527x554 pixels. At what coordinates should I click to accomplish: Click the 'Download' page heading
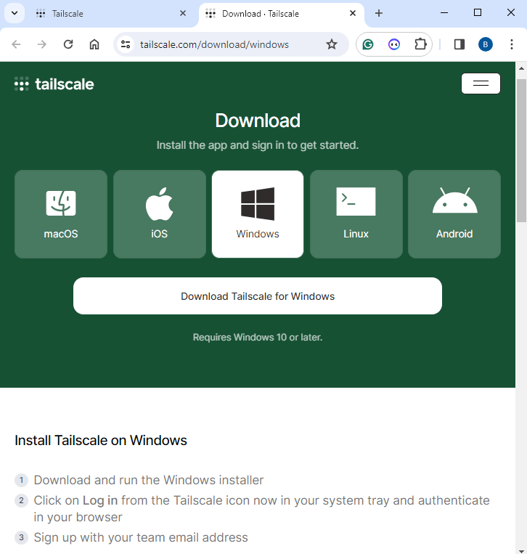258,121
